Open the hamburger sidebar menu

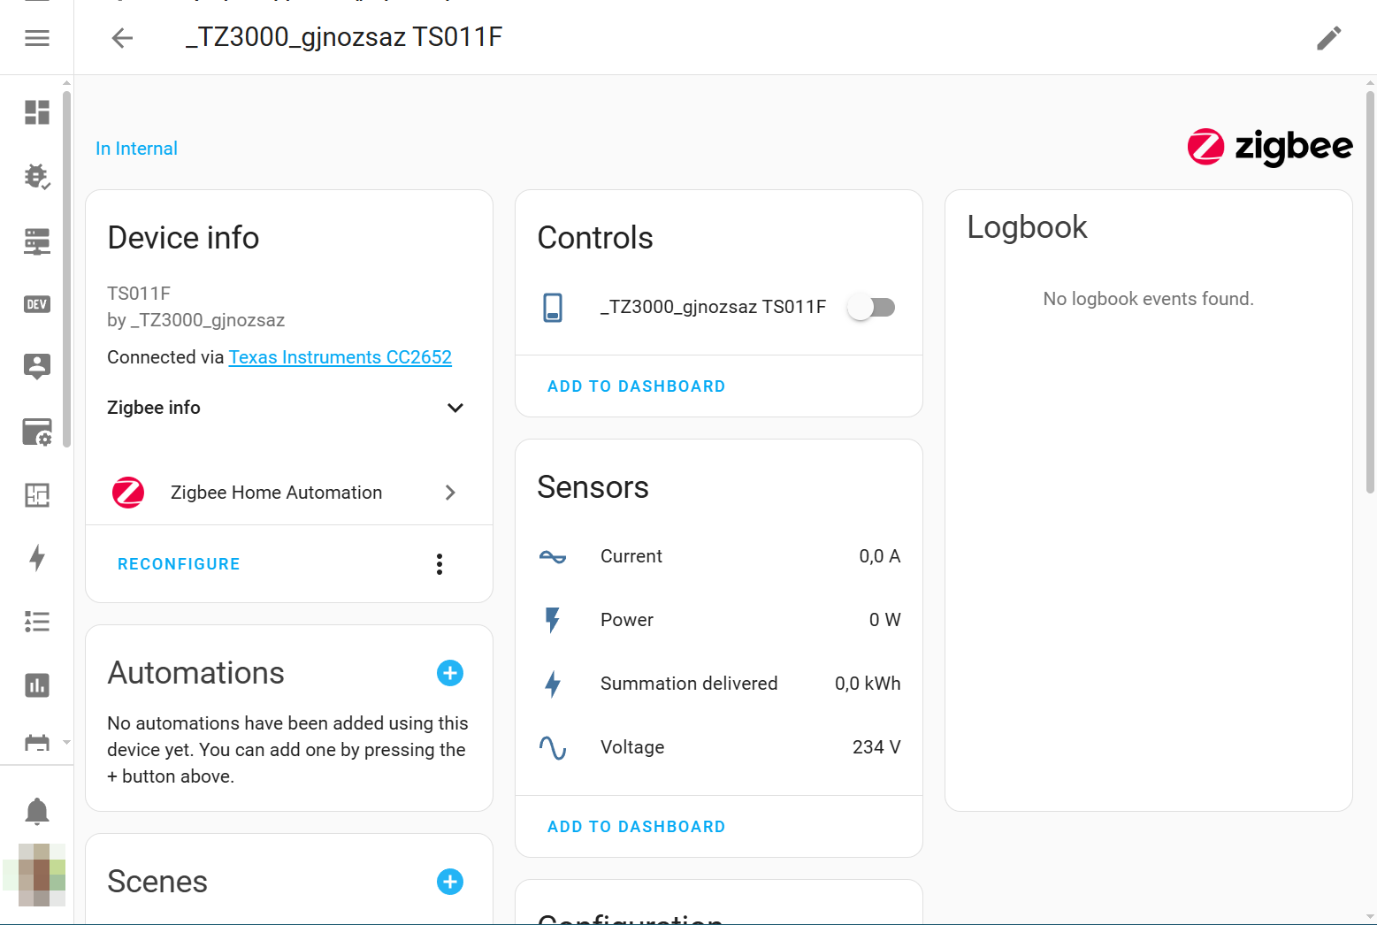37,38
